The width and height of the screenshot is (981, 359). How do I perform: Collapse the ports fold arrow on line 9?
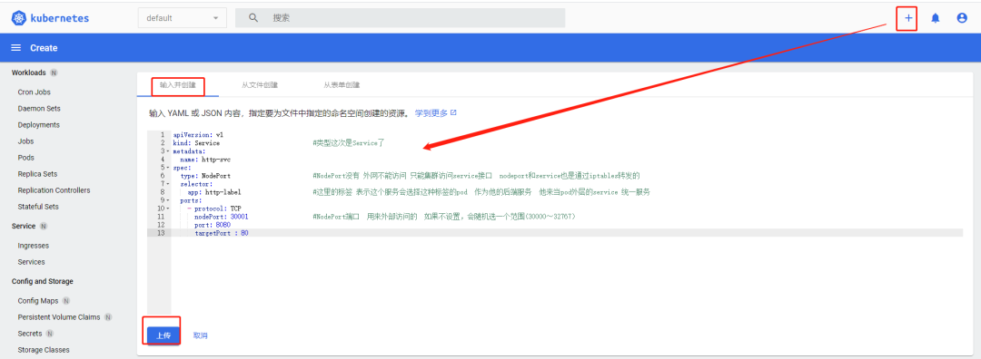click(168, 200)
